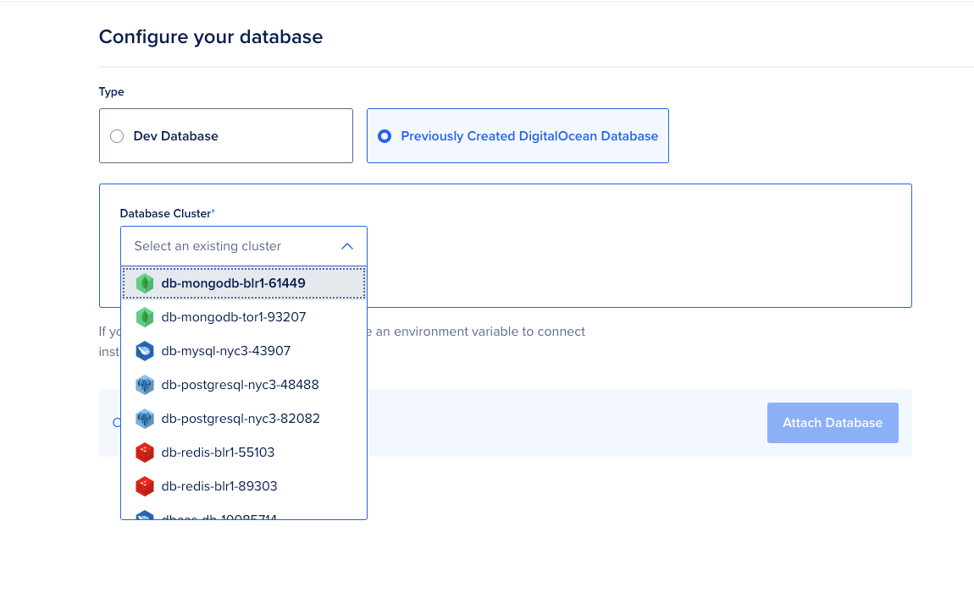Viewport: 974px width, 603px height.
Task: Click PostgreSQL elephant icon for nyc3-82082
Action: [145, 419]
